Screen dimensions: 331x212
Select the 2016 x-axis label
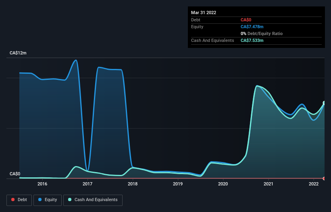[x=42, y=184]
